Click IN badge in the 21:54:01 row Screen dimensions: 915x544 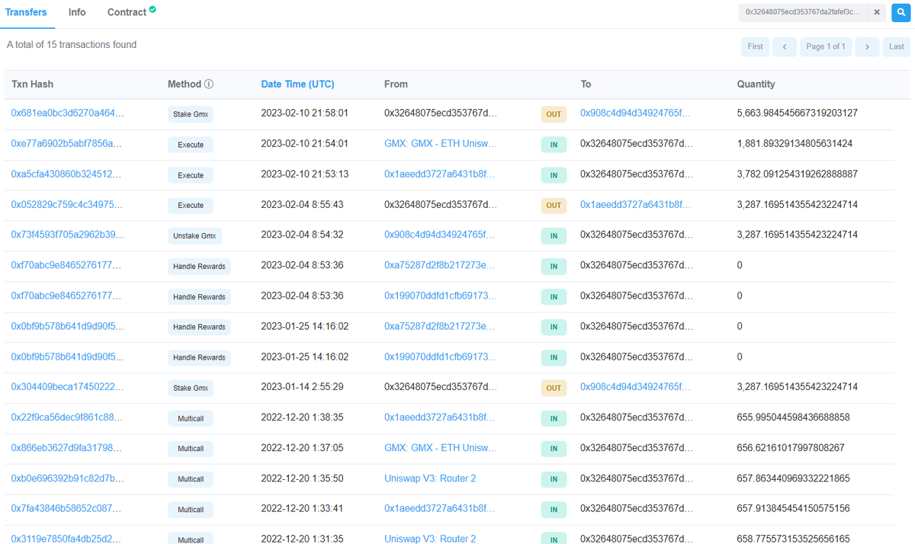554,145
